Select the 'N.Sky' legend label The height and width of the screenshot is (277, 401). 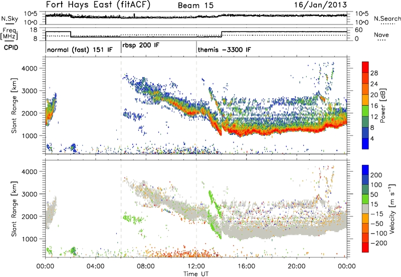(10, 18)
